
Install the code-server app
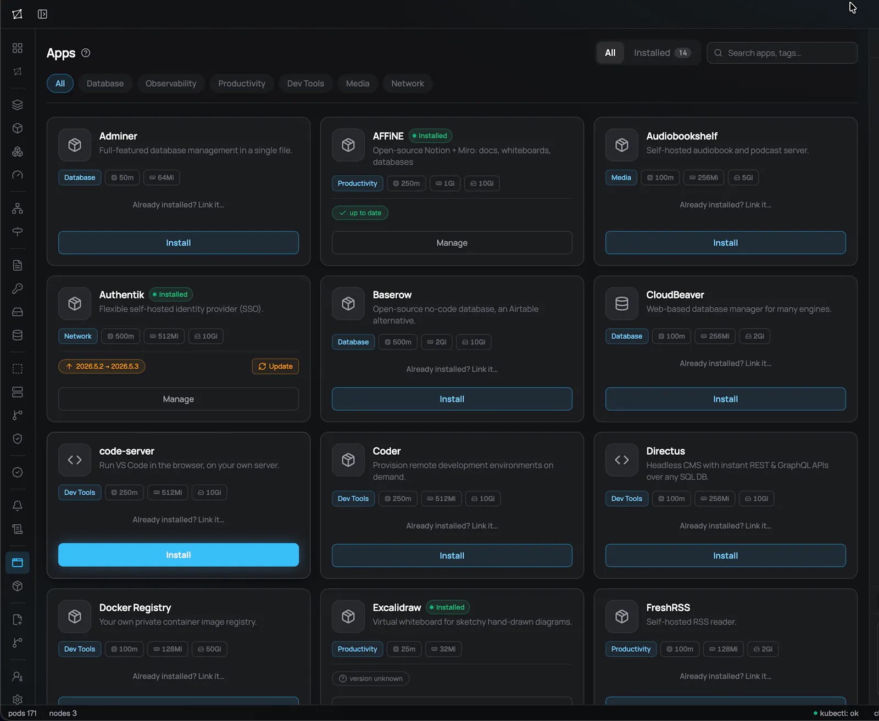pyautogui.click(x=179, y=555)
